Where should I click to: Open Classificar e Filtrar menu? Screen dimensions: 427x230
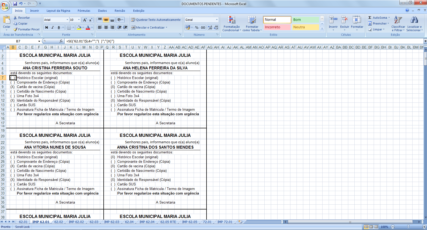(398, 24)
